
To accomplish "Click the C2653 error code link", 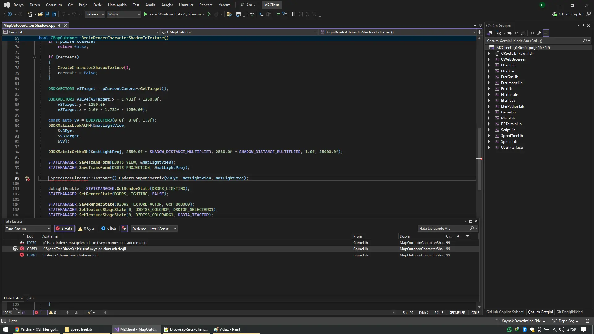I will [32, 249].
